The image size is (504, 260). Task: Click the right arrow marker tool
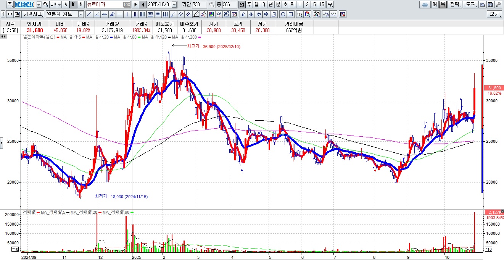click(x=266, y=14)
